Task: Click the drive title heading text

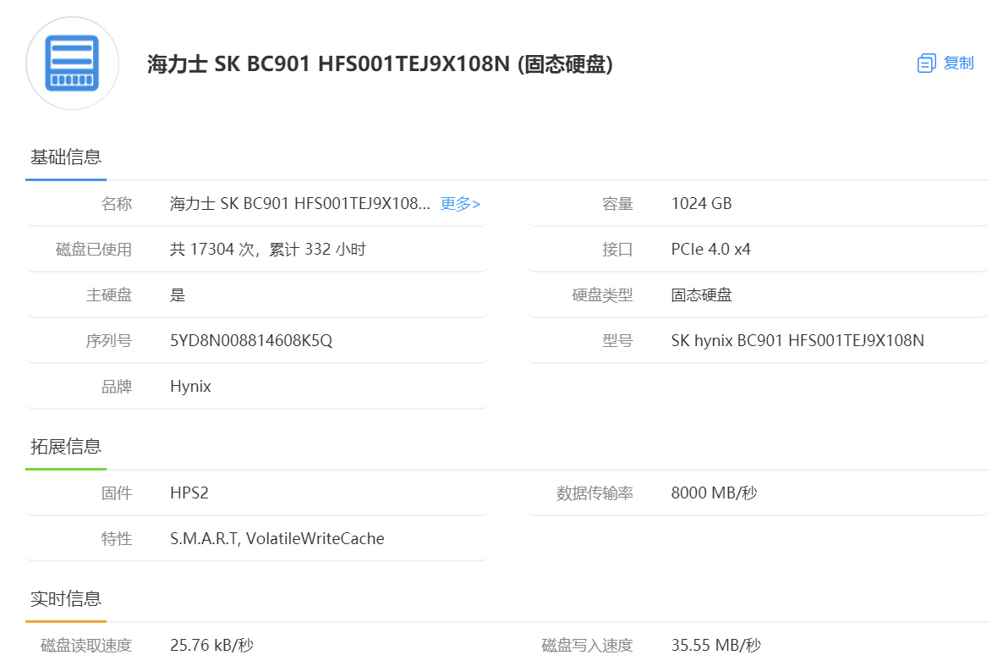Action: (x=380, y=64)
